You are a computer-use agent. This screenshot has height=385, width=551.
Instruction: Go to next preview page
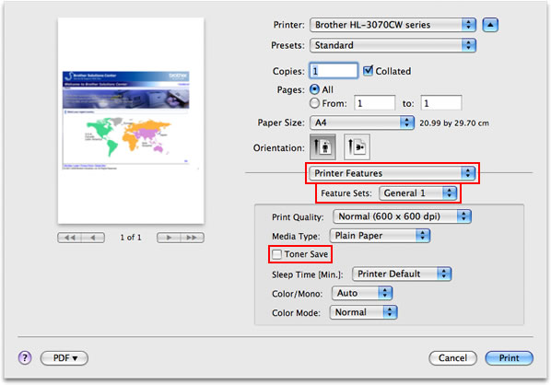[169, 238]
